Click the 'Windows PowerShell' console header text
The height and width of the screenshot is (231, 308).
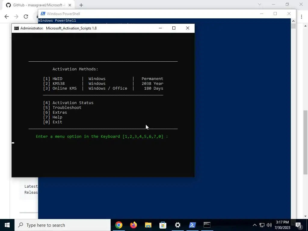click(x=57, y=20)
